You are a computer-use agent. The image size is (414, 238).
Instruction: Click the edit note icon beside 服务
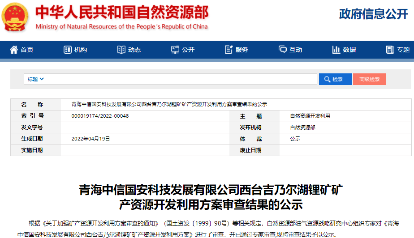[x=229, y=50]
